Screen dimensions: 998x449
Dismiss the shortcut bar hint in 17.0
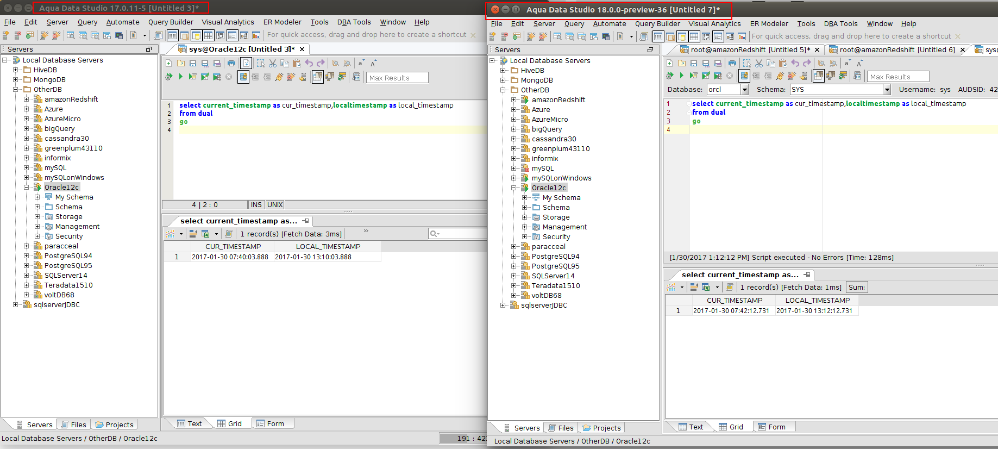pyautogui.click(x=473, y=35)
